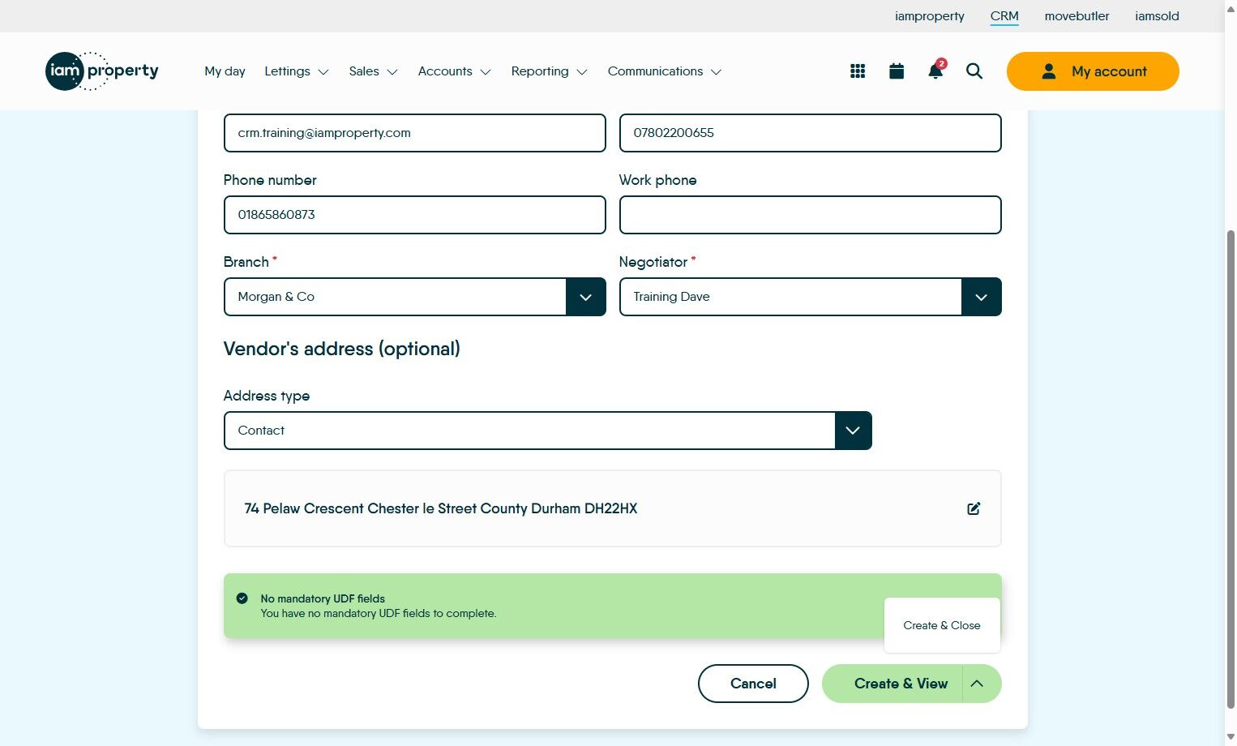Open the Negotiator dropdown
The image size is (1237, 746).
coord(981,297)
